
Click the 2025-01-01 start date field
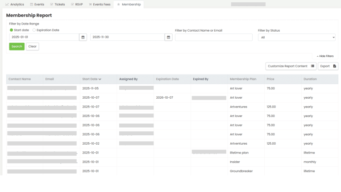[x=44, y=38]
